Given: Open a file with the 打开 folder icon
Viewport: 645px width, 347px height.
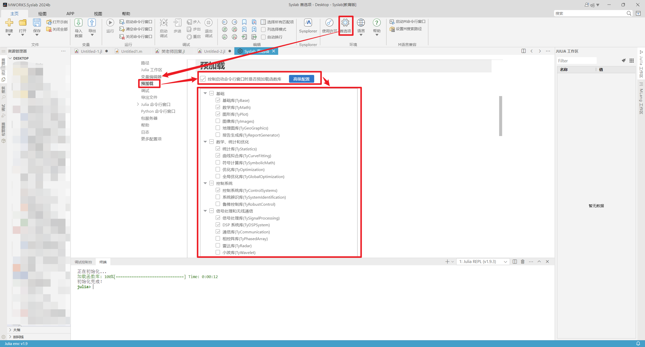Looking at the screenshot, I should tap(23, 23).
